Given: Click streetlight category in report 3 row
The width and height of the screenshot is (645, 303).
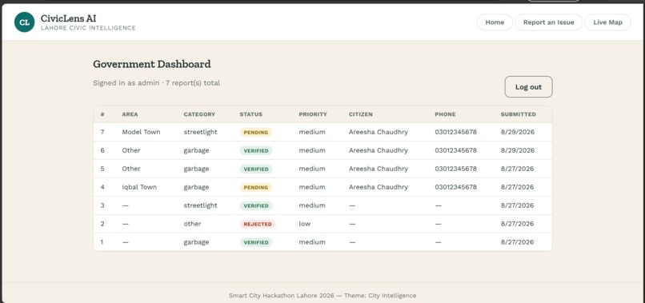Looking at the screenshot, I should pos(200,205).
